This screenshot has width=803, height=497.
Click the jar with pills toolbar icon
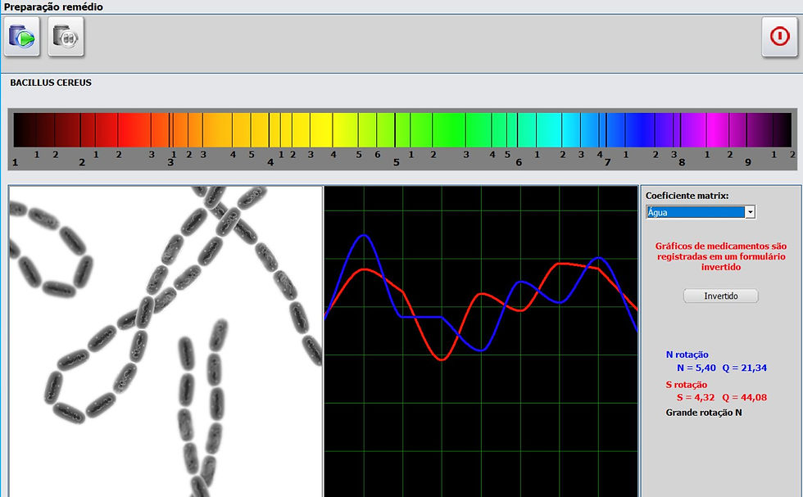click(66, 36)
